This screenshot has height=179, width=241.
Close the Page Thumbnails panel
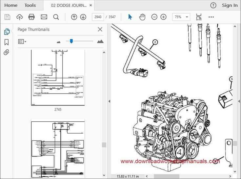[100, 29]
